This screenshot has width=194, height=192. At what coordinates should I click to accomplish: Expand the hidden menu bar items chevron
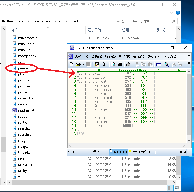pyautogui.click(x=189, y=55)
